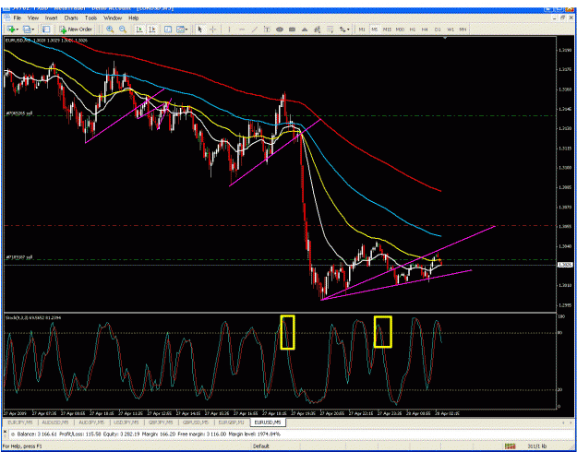Open the File menu
The height and width of the screenshot is (452, 577).
coord(18,18)
